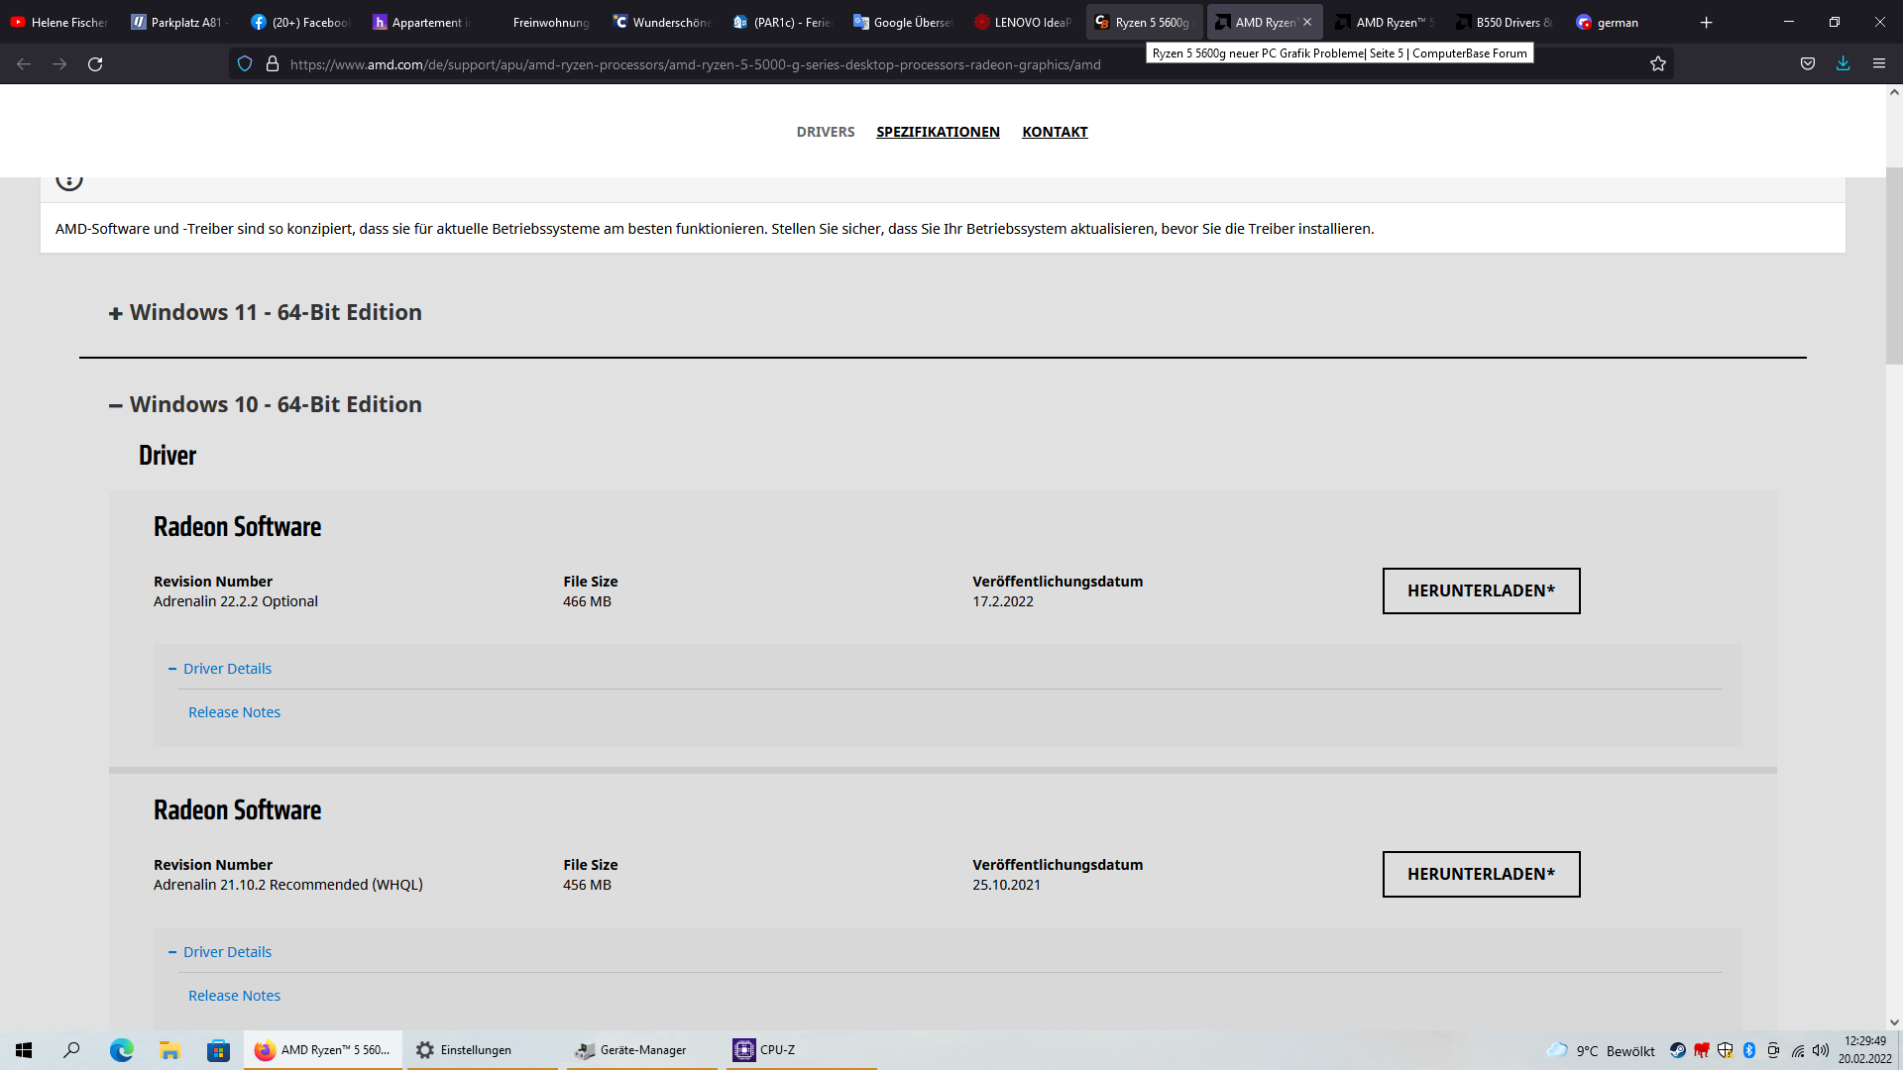Screen dimensions: 1903x1070
Task: Download Adrenalin 22.2.2 Optional driver
Action: coord(1481,590)
